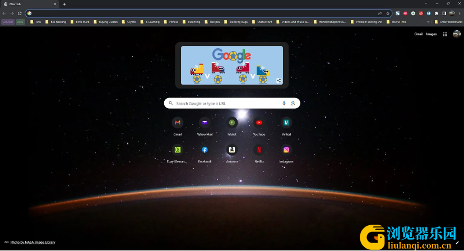Expand the Birth Mark bookmark folder

click(80, 22)
